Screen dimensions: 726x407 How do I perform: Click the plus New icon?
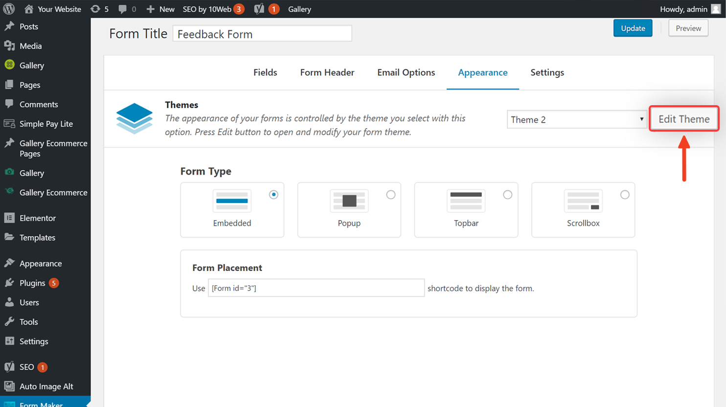pyautogui.click(x=151, y=9)
